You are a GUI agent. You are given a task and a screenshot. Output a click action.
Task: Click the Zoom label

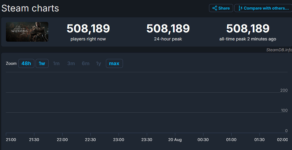11,64
